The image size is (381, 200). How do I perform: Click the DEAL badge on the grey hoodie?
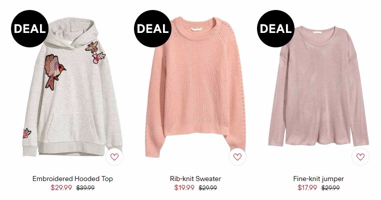[29, 28]
